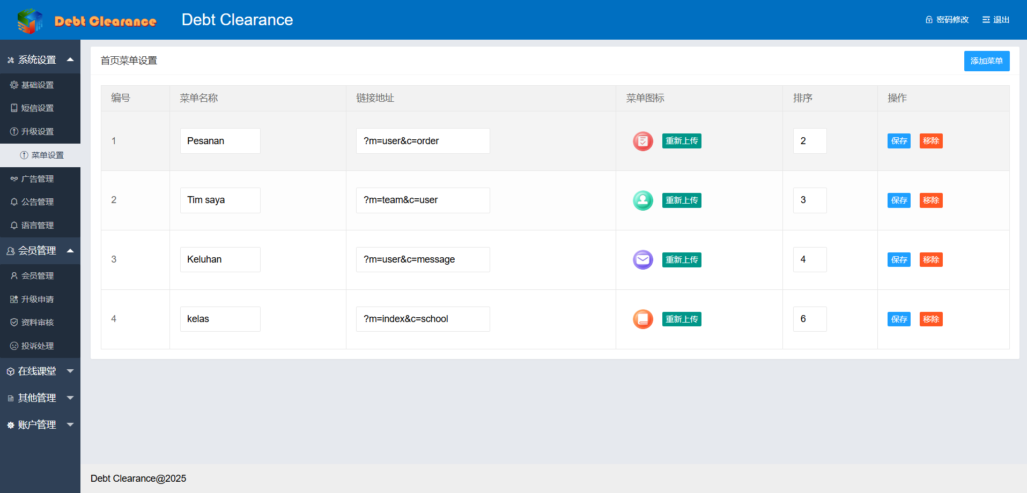Click the 添加菜单 button
Image resolution: width=1027 pixels, height=493 pixels.
(986, 61)
